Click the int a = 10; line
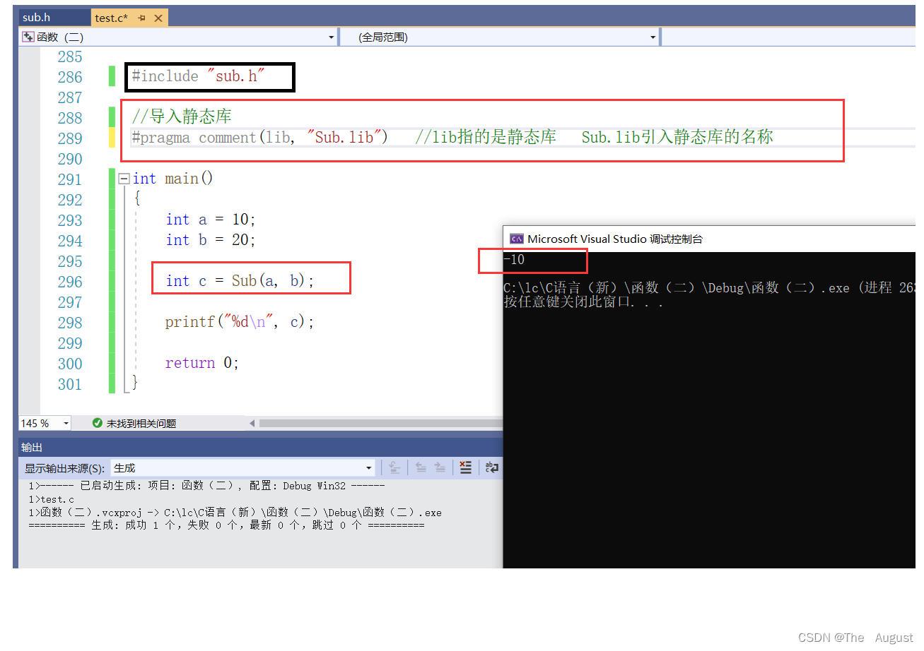Image resolution: width=924 pixels, height=651 pixels. click(x=211, y=220)
